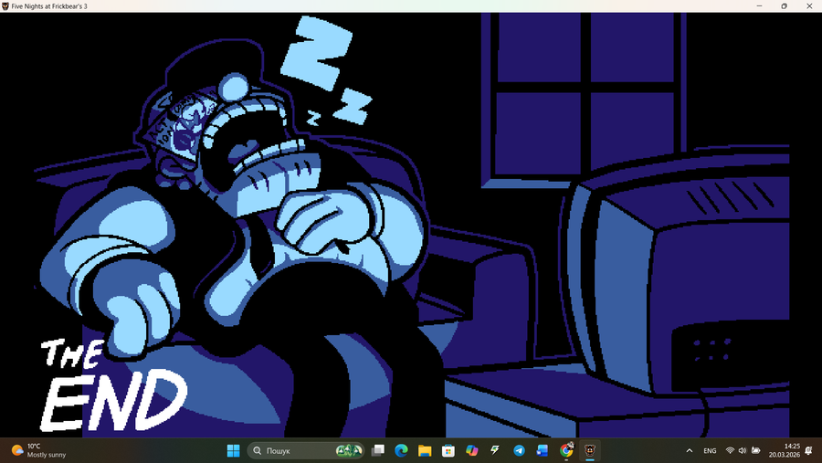Open the Windows Start menu
The width and height of the screenshot is (822, 463).
[233, 450]
